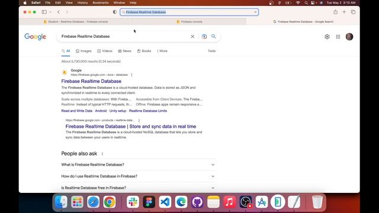Screen dimensions: 379x213
Task: Launch Safari from the Dock
Action: tap(94, 202)
